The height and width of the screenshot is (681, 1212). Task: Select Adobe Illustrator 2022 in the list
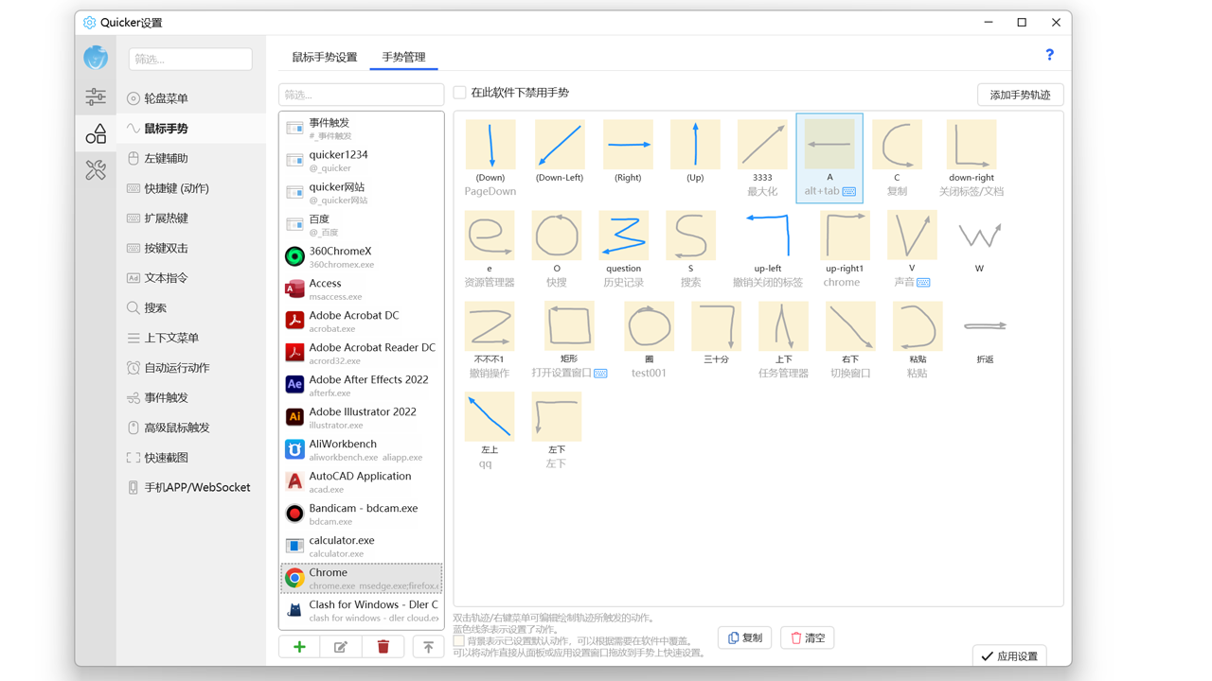tap(361, 417)
